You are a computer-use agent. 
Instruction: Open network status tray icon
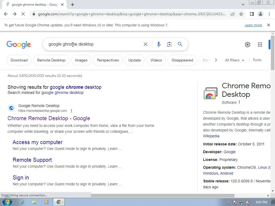[241, 202]
